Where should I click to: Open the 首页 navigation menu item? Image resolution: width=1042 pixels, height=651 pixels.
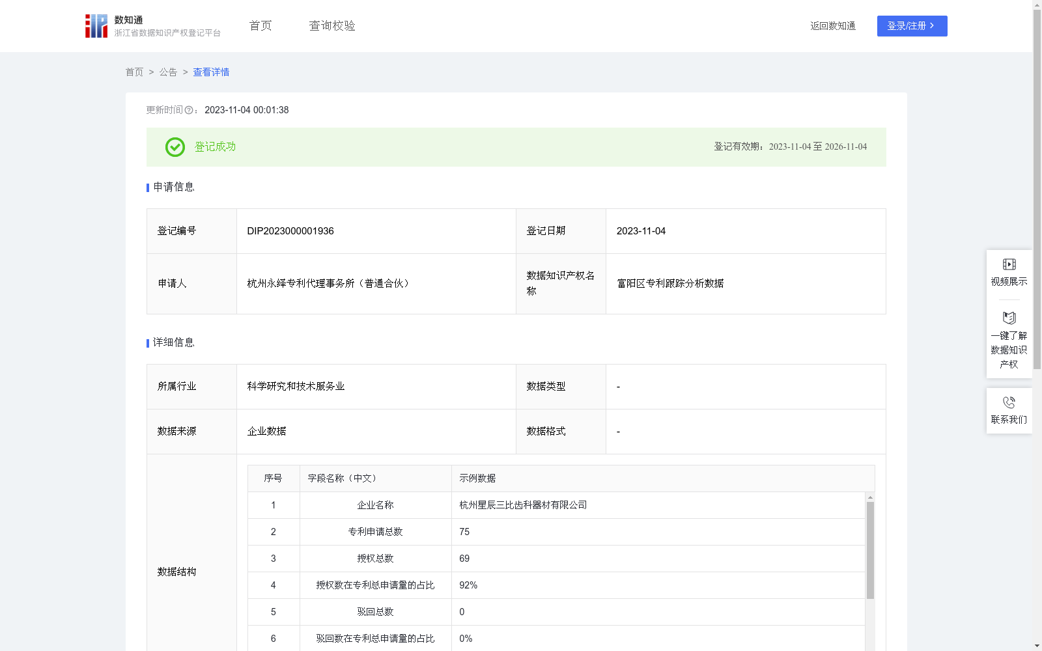[260, 26]
